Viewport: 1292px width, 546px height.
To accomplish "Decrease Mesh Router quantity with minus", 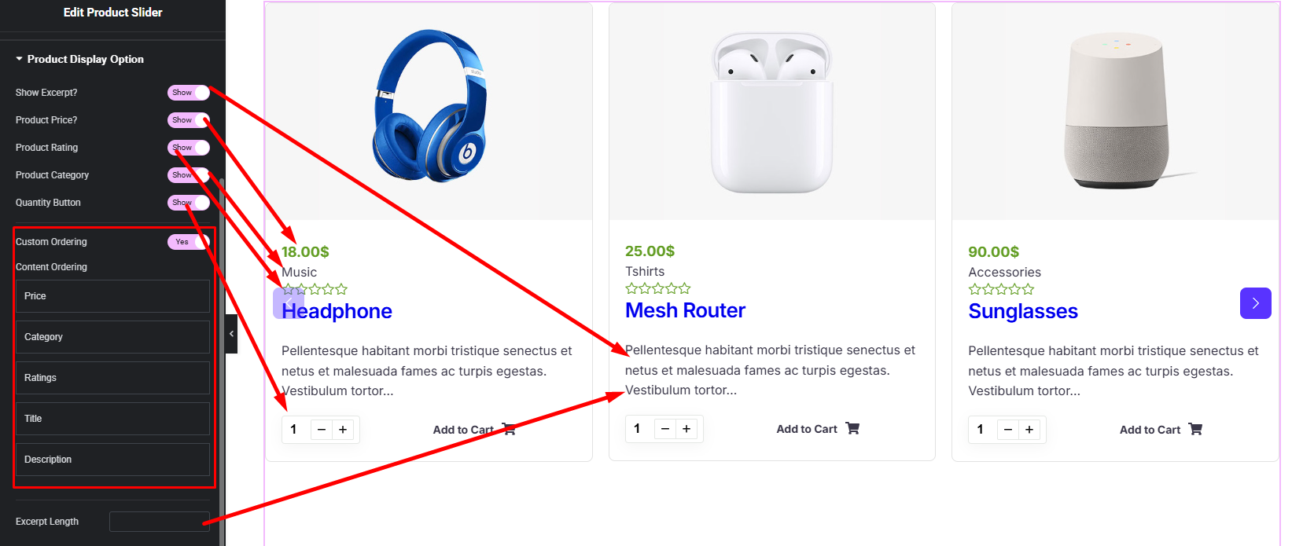I will [x=665, y=429].
